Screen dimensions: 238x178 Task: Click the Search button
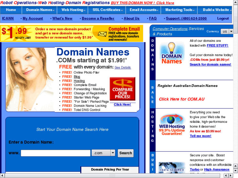[126, 153]
